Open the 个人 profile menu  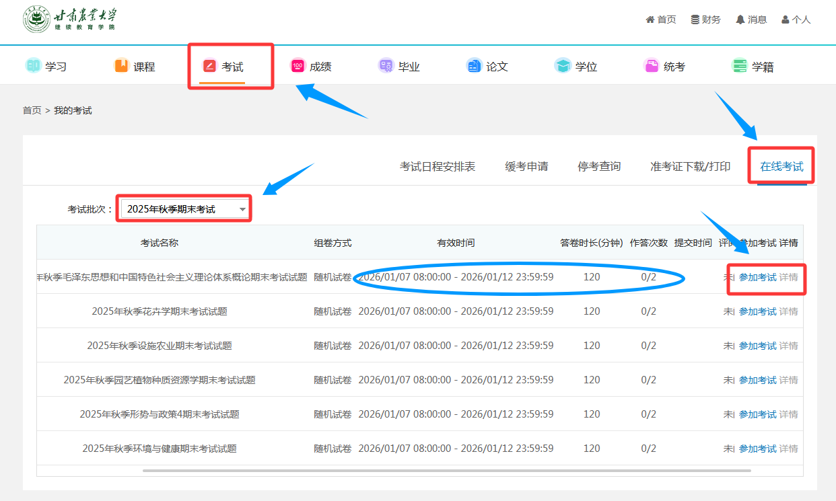[796, 20]
